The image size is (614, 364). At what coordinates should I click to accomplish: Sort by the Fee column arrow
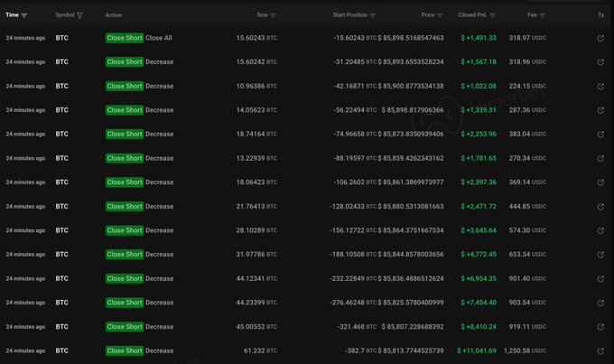(543, 15)
